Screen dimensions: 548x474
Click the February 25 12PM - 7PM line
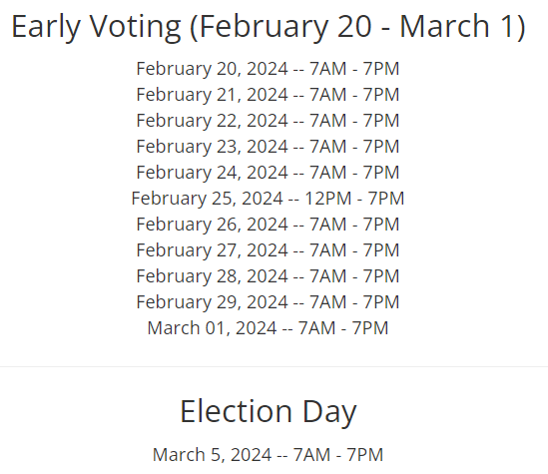tap(268, 199)
